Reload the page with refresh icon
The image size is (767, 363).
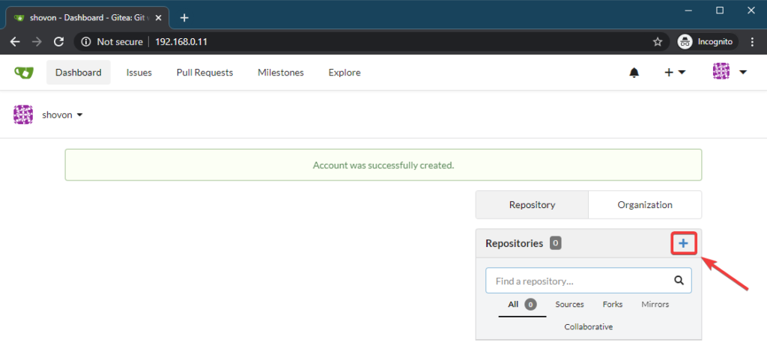(x=59, y=42)
